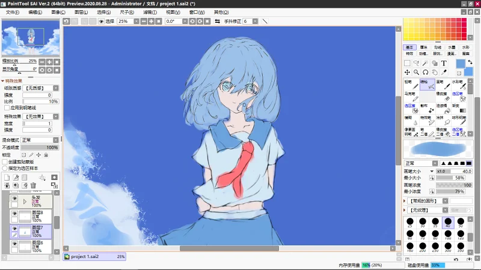
Task: Select the shape tool next to magic wand
Action: pos(435,64)
